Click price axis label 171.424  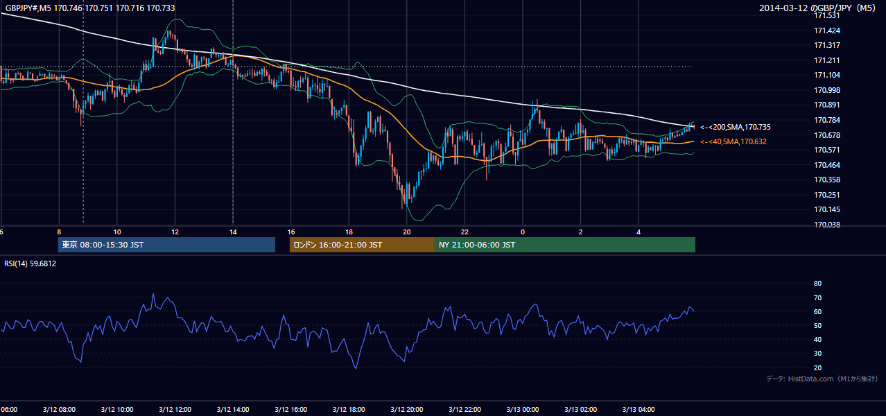tap(826, 31)
